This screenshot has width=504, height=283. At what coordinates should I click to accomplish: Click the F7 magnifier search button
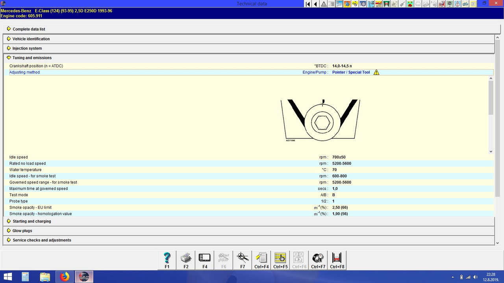click(243, 261)
